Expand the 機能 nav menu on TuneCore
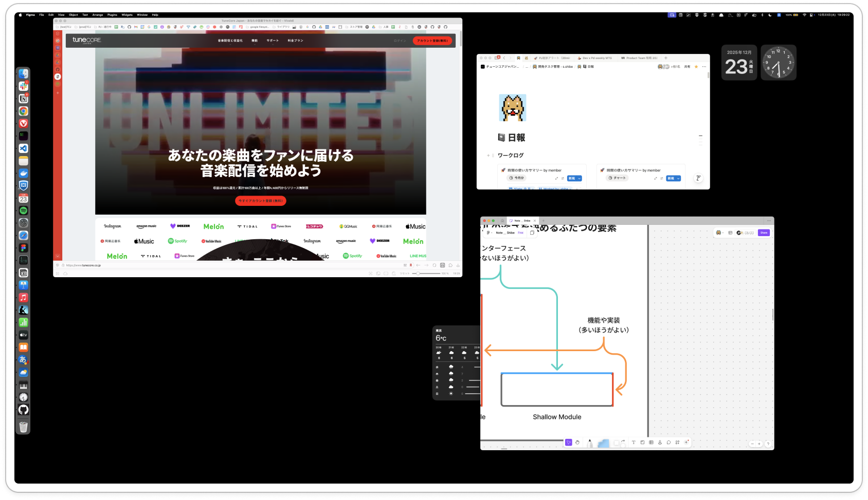 [255, 41]
